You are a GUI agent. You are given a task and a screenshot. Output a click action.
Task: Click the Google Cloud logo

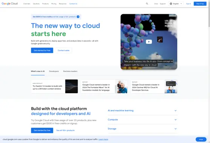coord(10,4)
